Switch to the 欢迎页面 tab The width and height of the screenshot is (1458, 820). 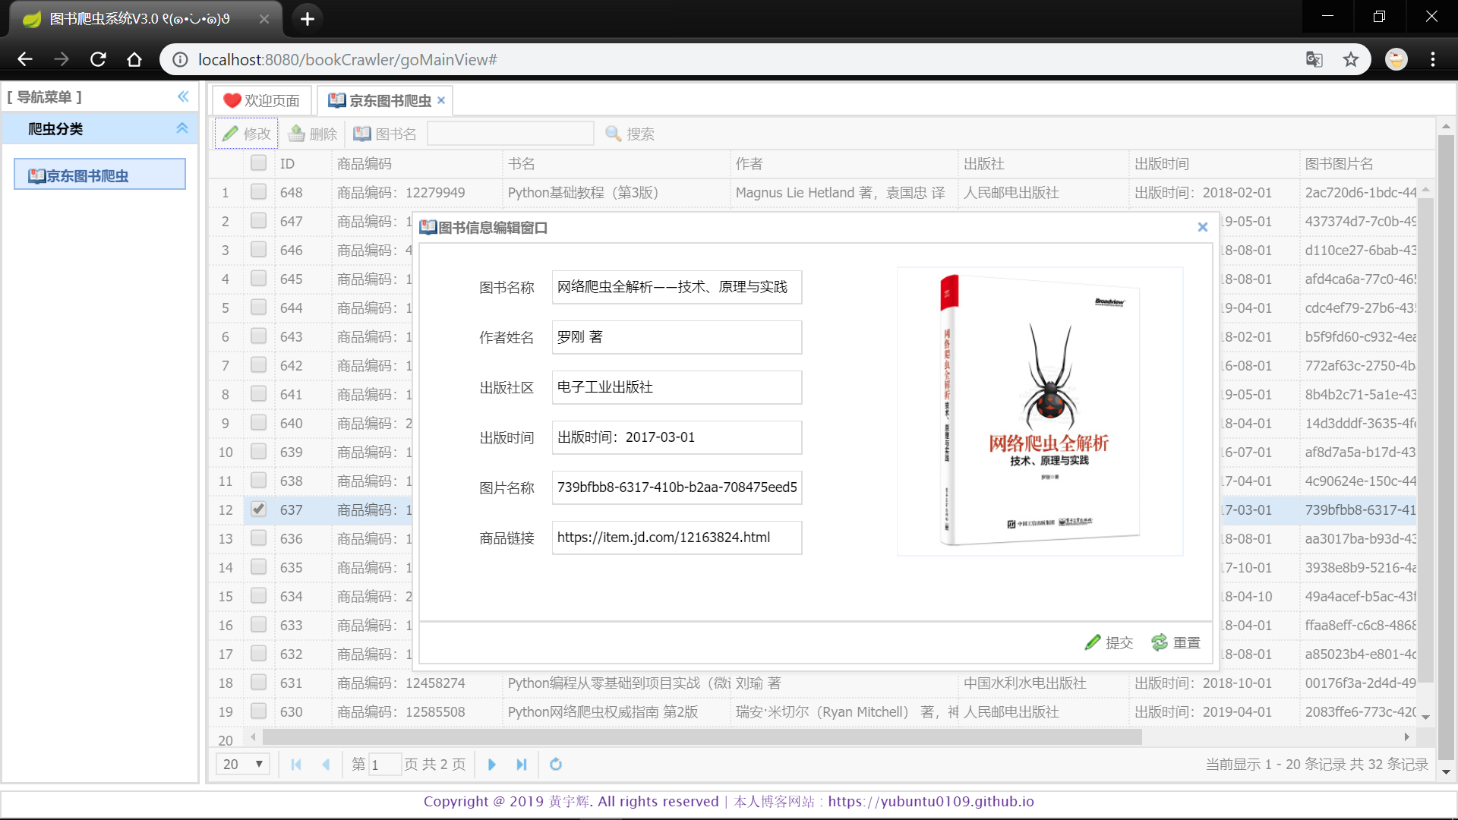262,100
